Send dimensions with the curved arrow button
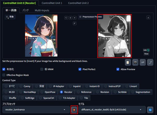 click(x=150, y=62)
